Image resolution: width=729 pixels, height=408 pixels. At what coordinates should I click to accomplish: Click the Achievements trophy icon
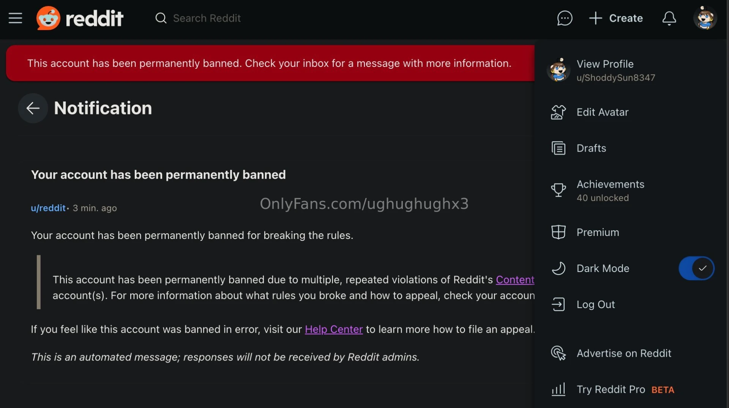click(558, 190)
